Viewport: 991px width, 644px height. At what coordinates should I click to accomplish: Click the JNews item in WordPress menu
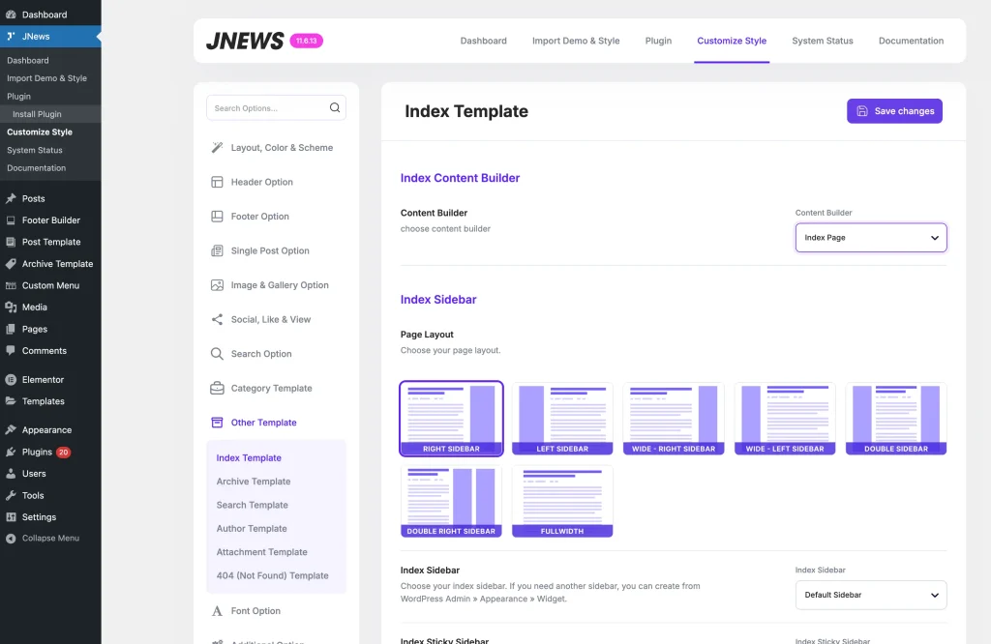50,36
